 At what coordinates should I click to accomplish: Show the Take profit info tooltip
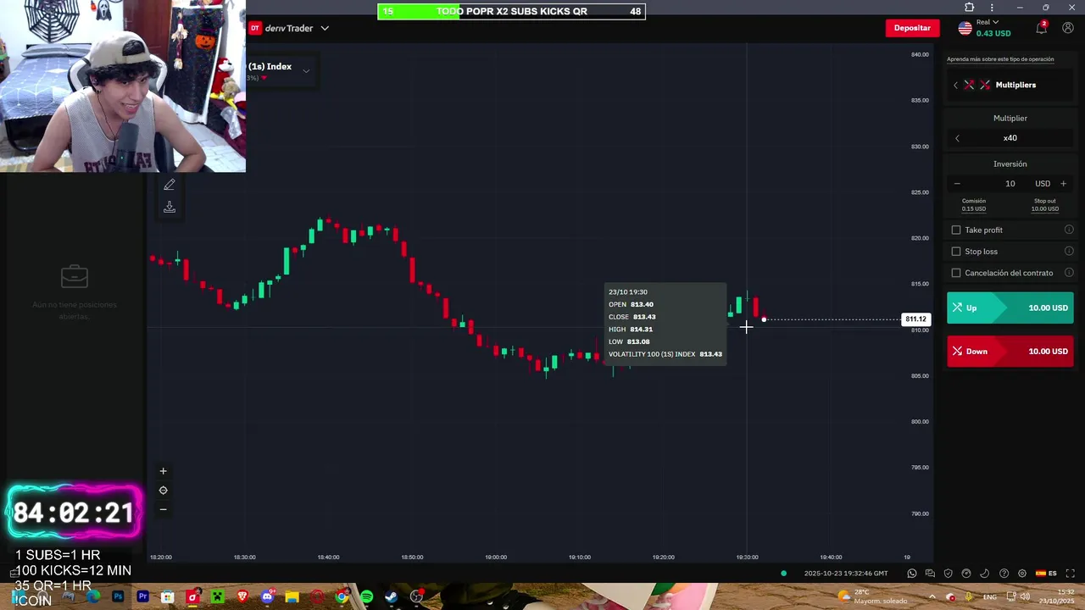[x=1069, y=230]
